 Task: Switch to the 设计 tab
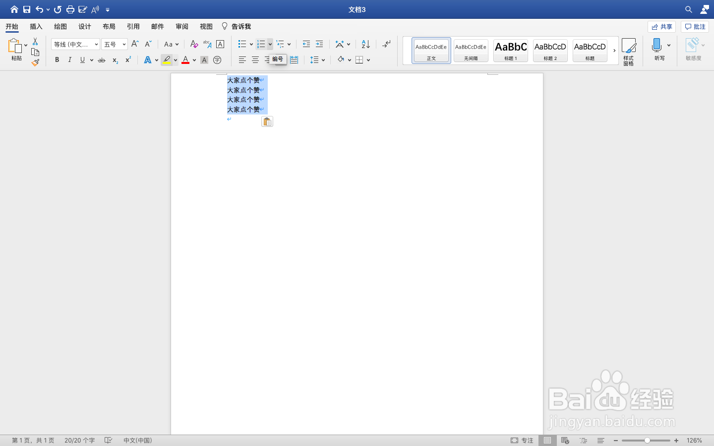pos(85,26)
